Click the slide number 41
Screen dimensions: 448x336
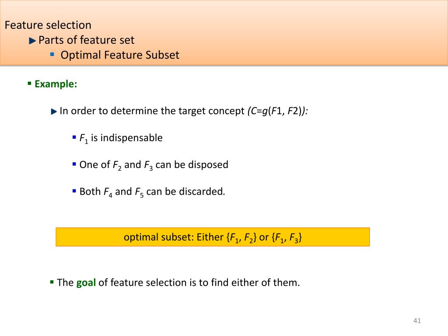click(x=417, y=321)
